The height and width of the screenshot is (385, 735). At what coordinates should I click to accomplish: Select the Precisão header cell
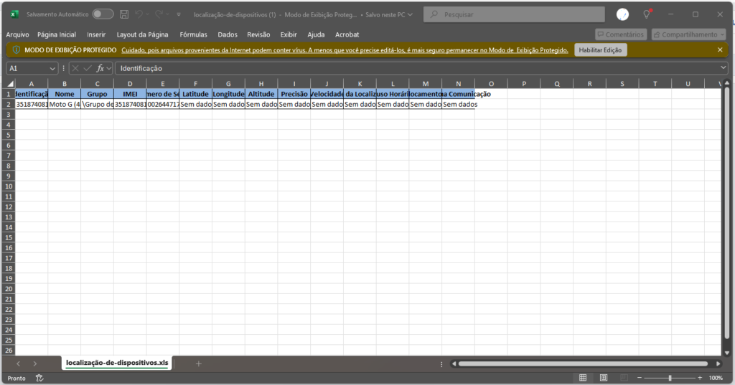tap(294, 94)
